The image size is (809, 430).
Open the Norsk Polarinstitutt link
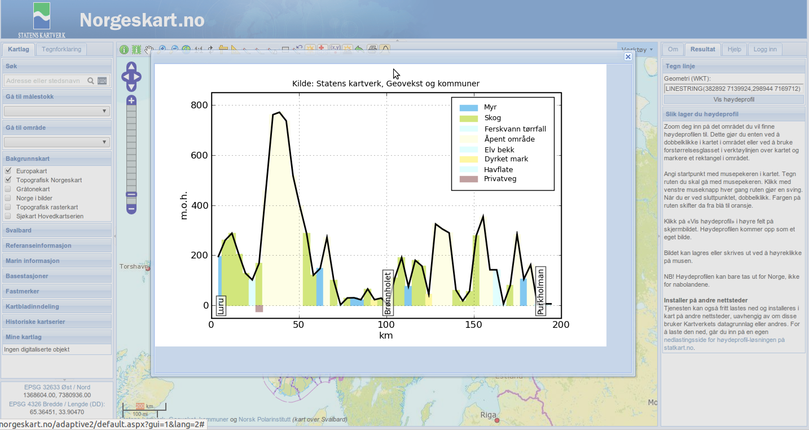click(264, 419)
